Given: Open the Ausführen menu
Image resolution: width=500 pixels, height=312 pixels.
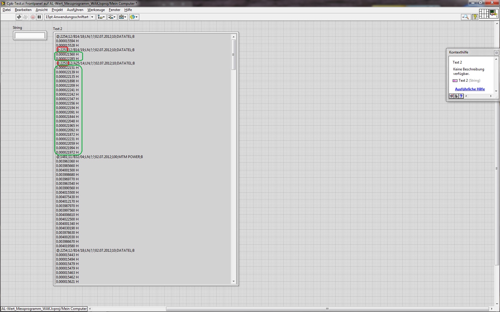Looking at the screenshot, I should click(75, 10).
